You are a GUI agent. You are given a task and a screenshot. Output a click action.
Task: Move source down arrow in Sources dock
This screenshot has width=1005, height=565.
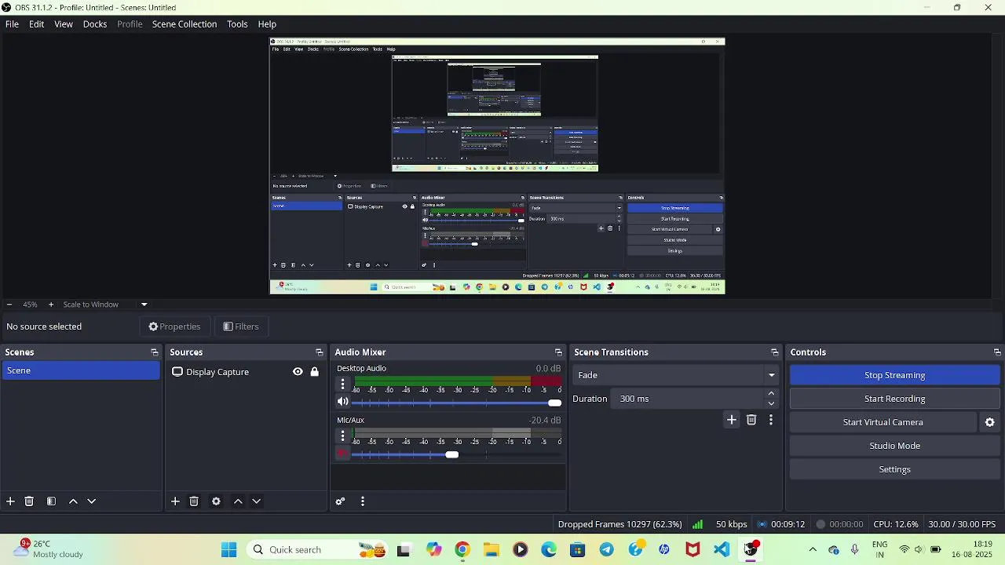pyautogui.click(x=256, y=501)
